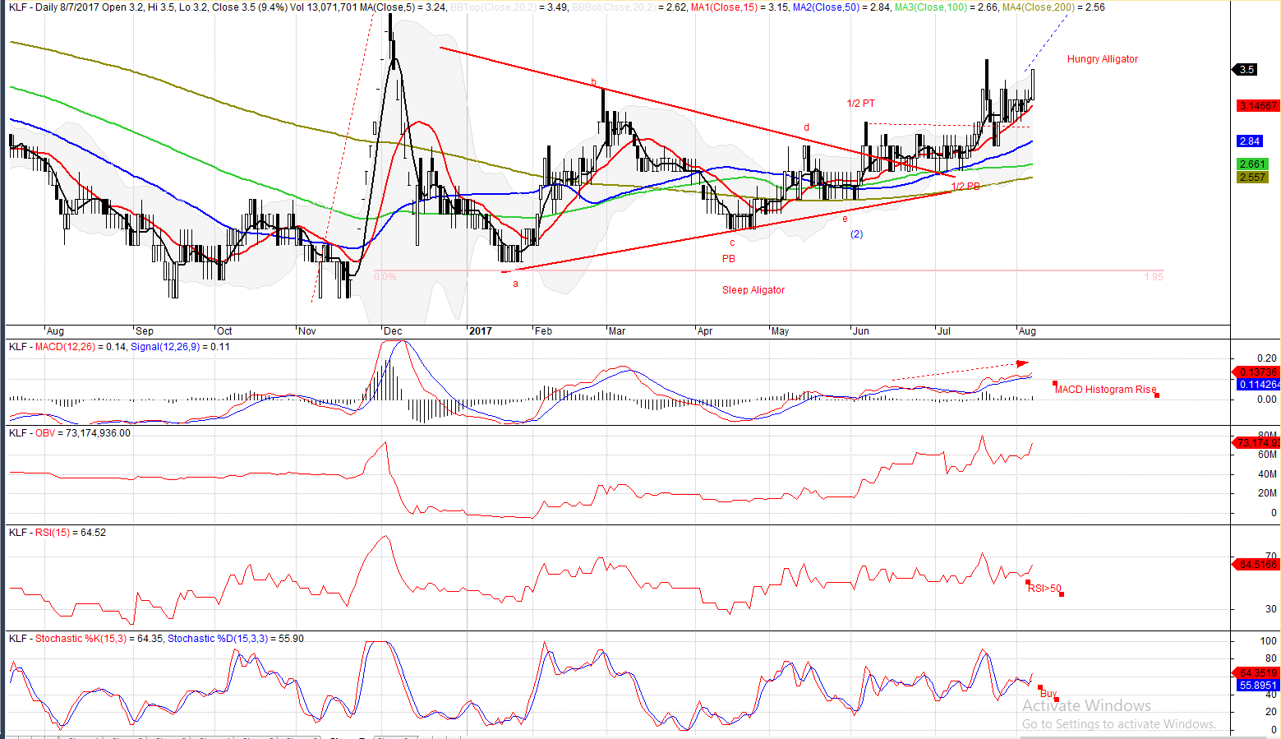The image size is (1281, 739).
Task: Click the 'MACD Histogram Rise' annotation label
Action: pyautogui.click(x=1105, y=390)
